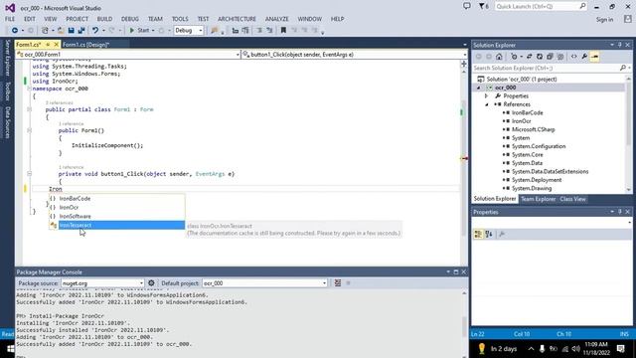The height and width of the screenshot is (358, 636).
Task: Collapse the namespace ocr_000 code region
Action: click(x=29, y=89)
